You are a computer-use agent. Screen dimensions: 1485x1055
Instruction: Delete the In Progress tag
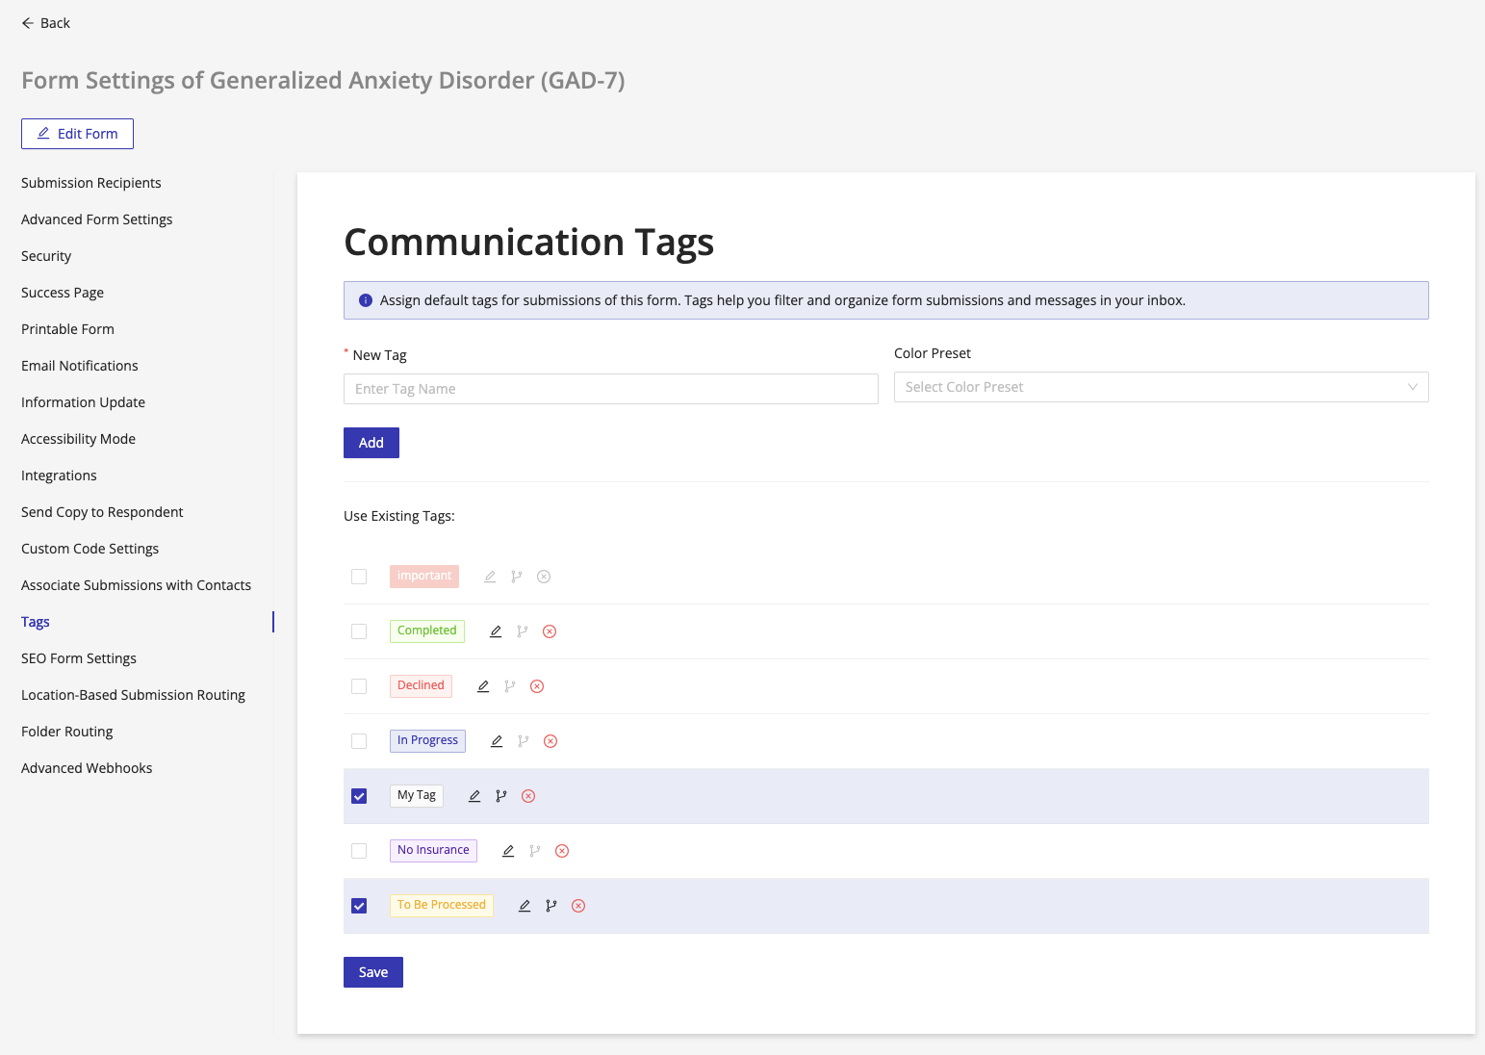(x=550, y=741)
